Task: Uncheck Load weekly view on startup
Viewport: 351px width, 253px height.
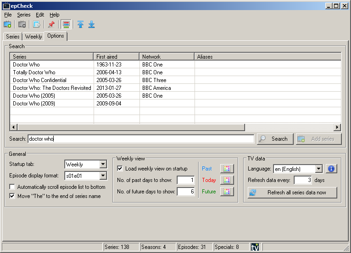Action: 120,169
